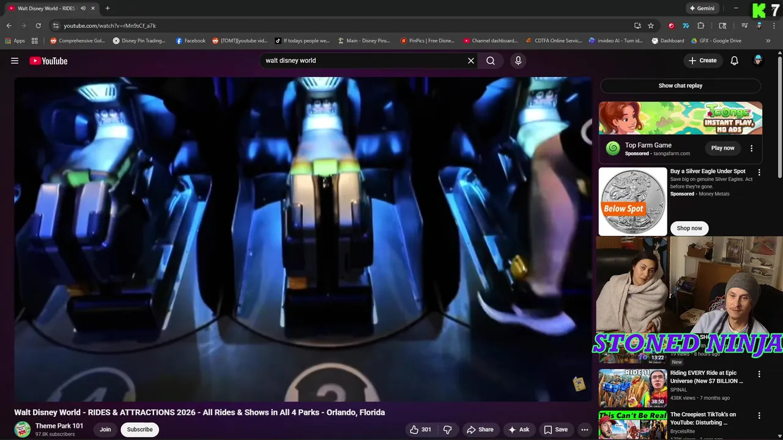Viewport: 783px width, 440px height.
Task: Reload the current page
Action: (38, 26)
